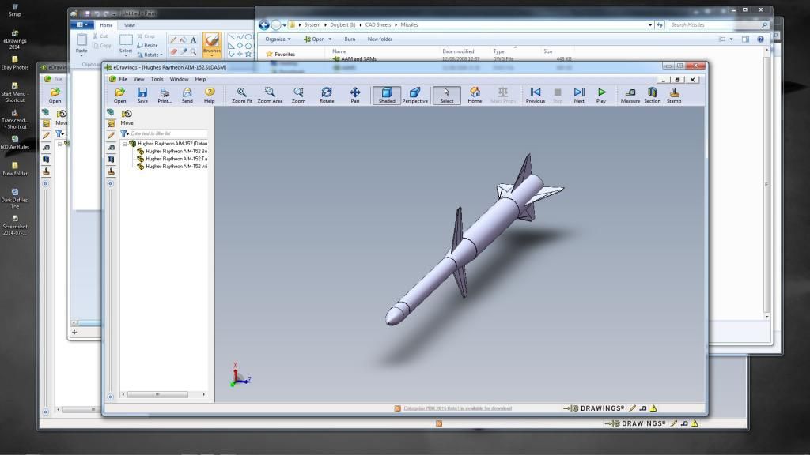Image resolution: width=810 pixels, height=455 pixels.
Task: Select the Eraser tool in Paint
Action: (173, 51)
